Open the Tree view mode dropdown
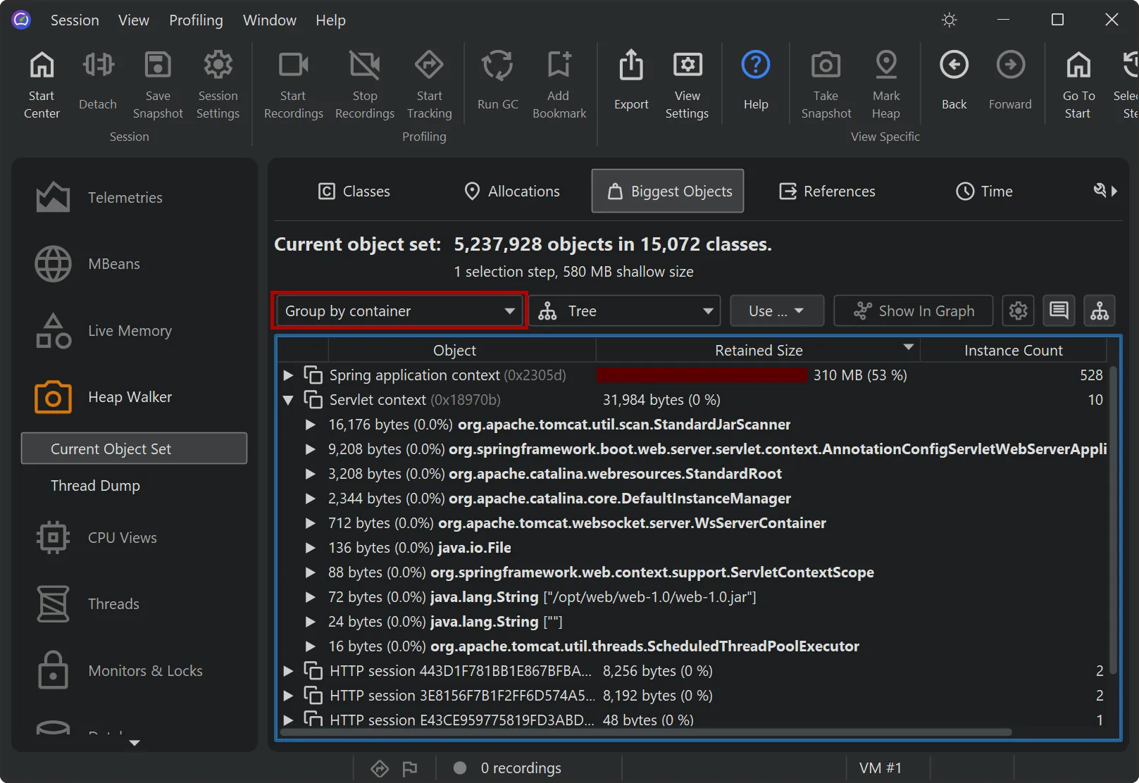This screenshot has width=1139, height=783. (625, 311)
